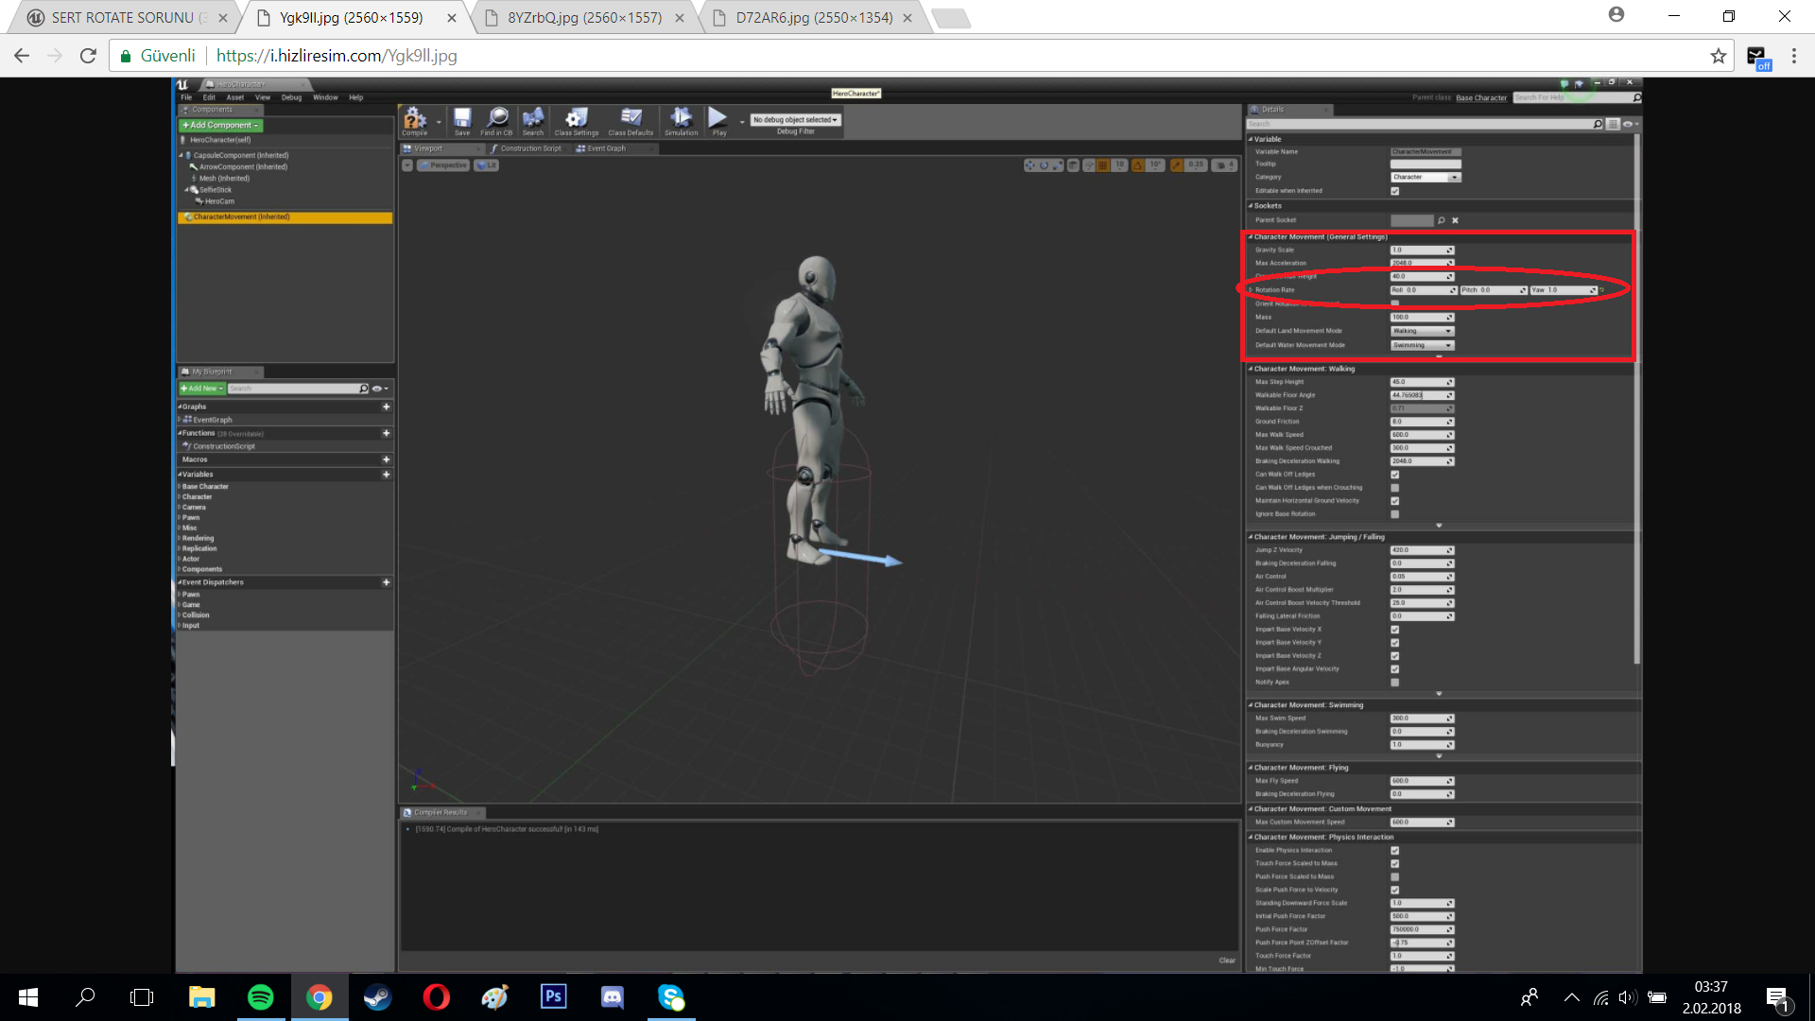Click the Add New button in My Blueprint
This screenshot has width=1815, height=1021.
[202, 389]
